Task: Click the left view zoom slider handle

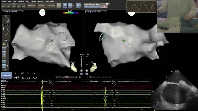Action: [x=81, y=64]
